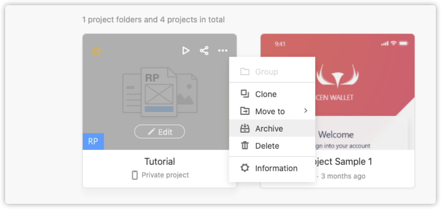Click the folder icon next to Group
441x209 pixels.
tap(244, 72)
